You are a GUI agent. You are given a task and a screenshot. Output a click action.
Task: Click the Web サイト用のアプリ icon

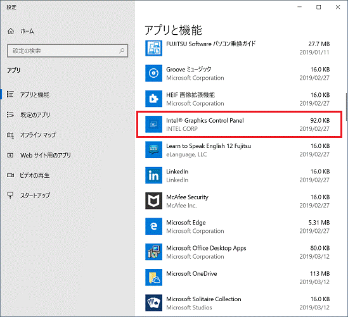point(10,155)
